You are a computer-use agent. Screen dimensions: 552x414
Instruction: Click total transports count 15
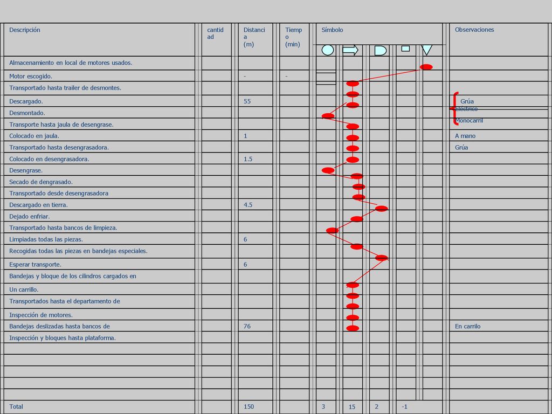(x=351, y=407)
